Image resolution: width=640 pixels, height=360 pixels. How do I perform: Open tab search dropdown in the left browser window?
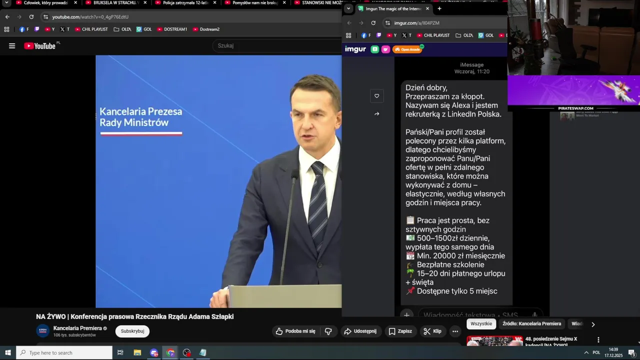tap(7, 3)
